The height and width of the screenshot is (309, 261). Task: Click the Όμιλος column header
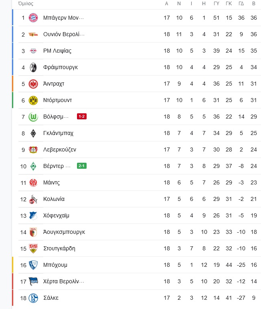26,4
